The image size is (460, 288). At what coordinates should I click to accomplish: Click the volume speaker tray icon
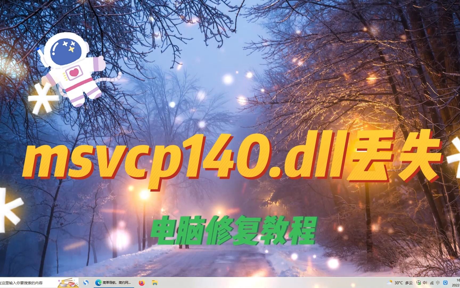425,283
